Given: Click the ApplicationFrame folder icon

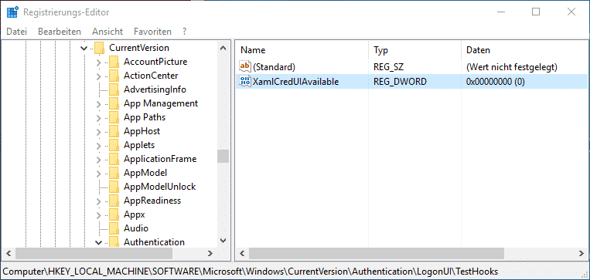Looking at the screenshot, I should (114, 159).
